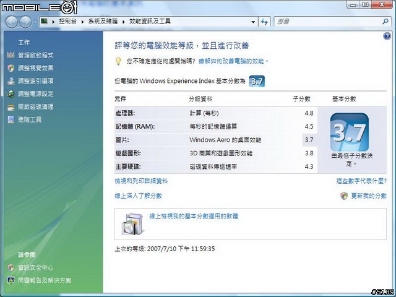Click the 4.8 processor subscore
396x297 pixels.
(309, 113)
